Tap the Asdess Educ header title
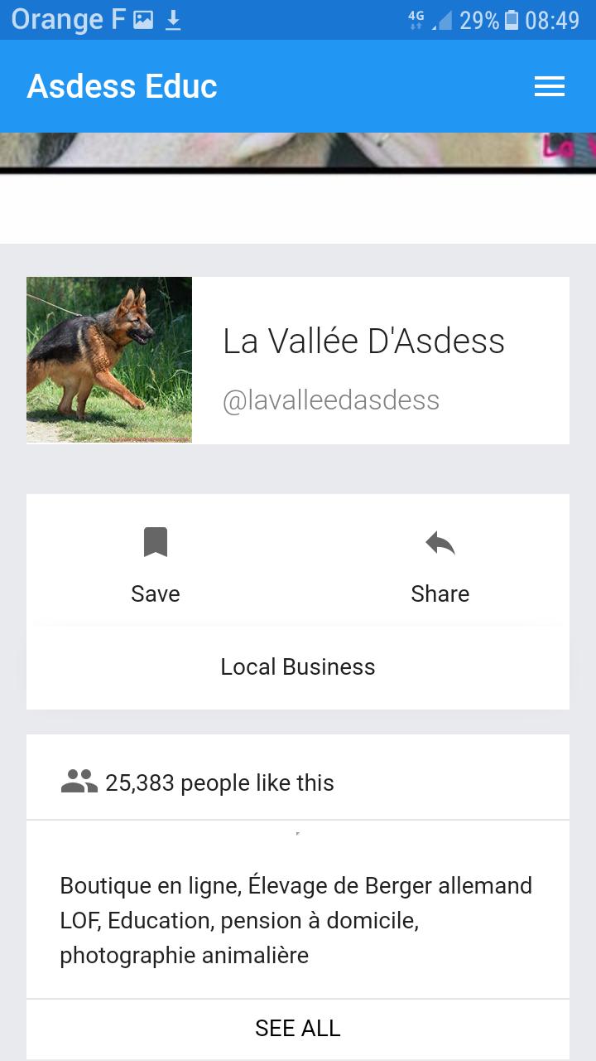 [123, 86]
